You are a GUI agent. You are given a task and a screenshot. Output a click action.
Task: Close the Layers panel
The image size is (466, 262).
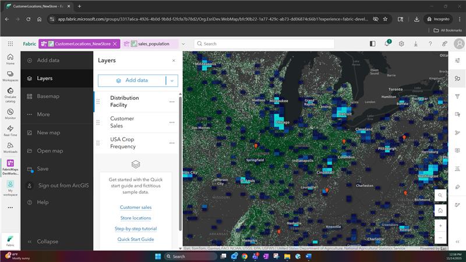pos(174,61)
